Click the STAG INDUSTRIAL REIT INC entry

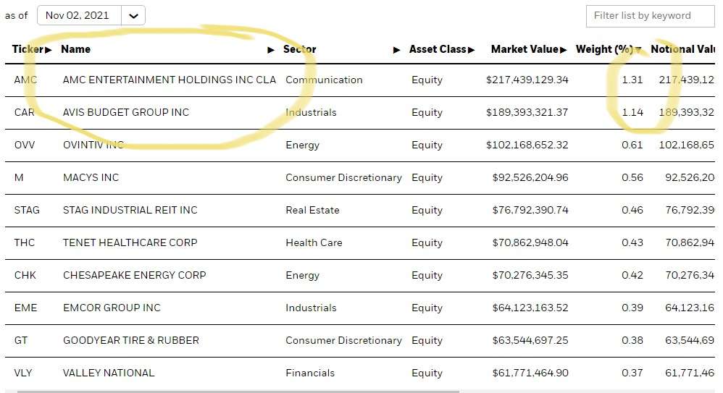click(x=130, y=210)
